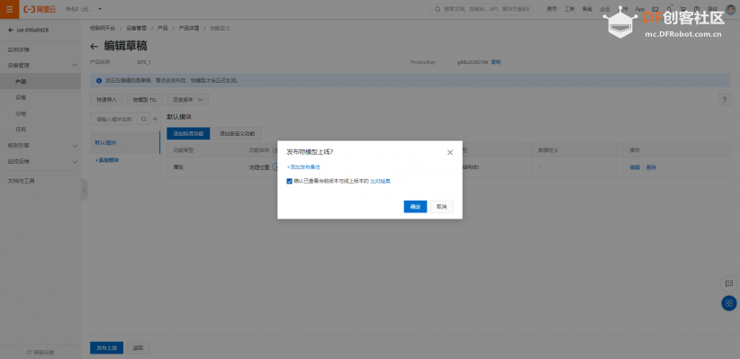Open the 企业 menu
The width and height of the screenshot is (740, 359).
605,9
